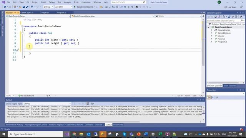Click the Home icon in Solution Explorer
Screen dimensions: 246x138
[216, 17]
